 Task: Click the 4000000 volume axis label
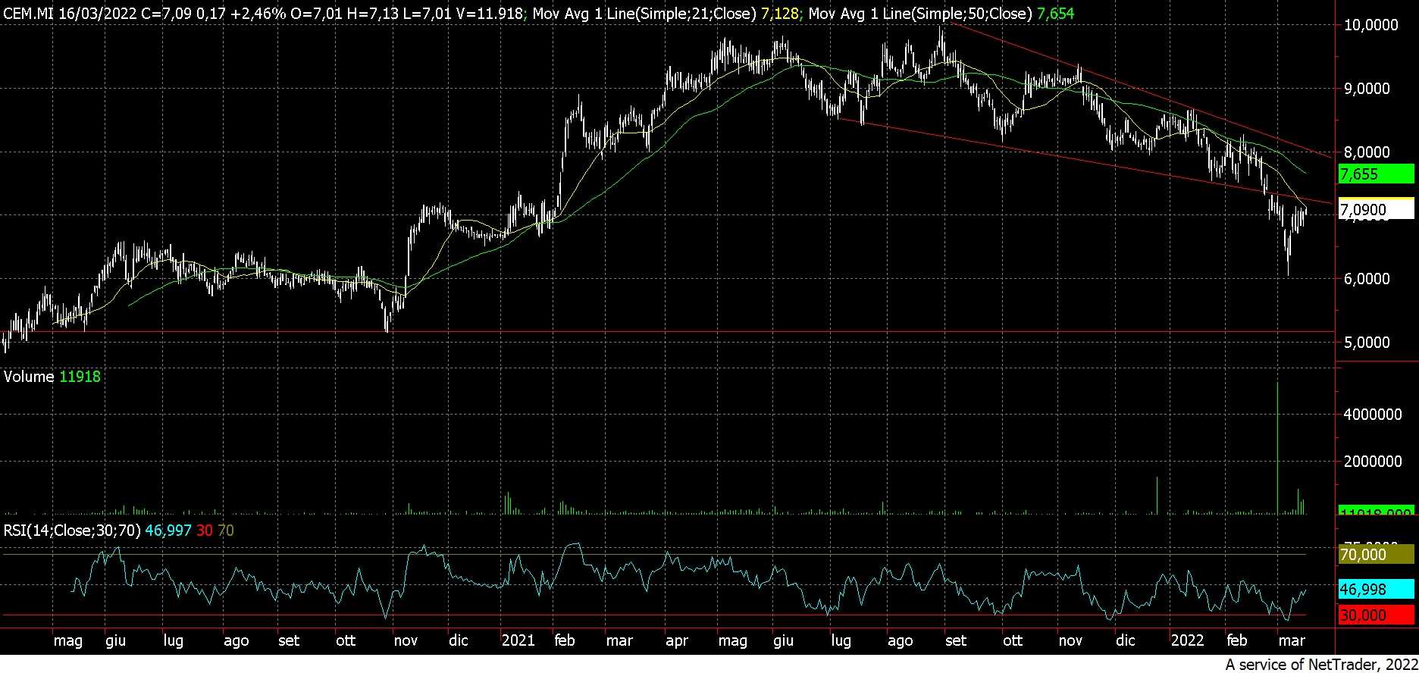[1371, 415]
